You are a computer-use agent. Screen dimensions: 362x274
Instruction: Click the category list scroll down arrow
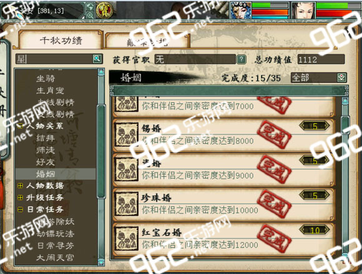(101, 262)
